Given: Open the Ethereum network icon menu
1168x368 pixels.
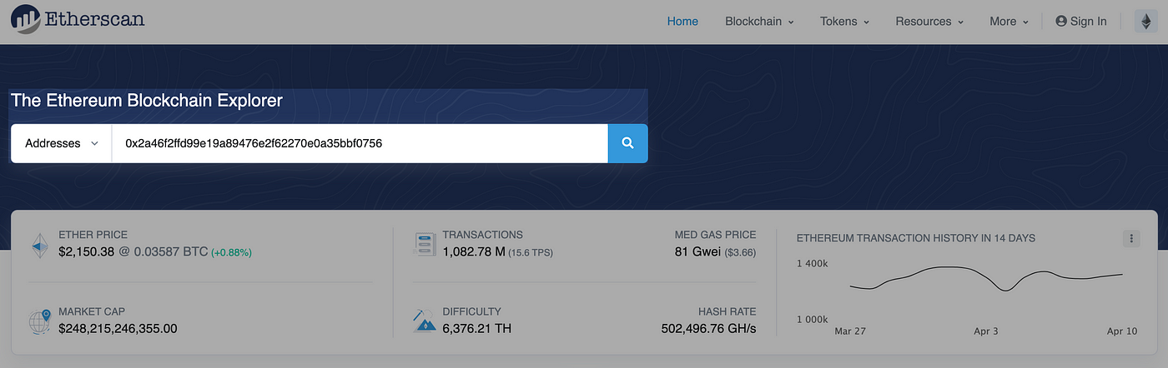Looking at the screenshot, I should (1145, 22).
